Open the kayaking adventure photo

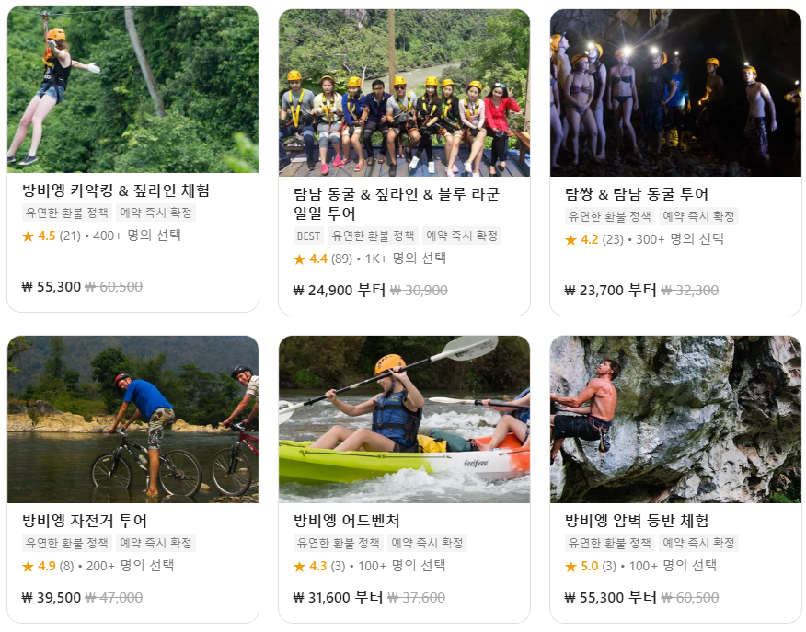(404, 419)
